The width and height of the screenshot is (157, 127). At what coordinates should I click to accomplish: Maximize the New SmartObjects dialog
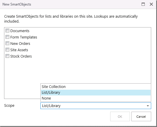(x=143, y=4)
